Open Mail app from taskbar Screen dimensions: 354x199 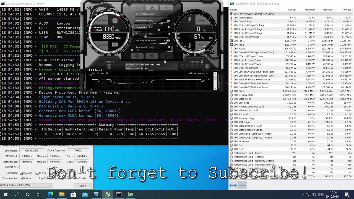pos(85,195)
